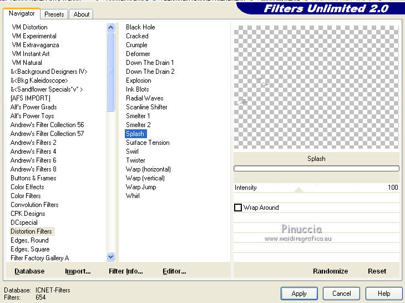Click Import...
The image size is (405, 303).
tap(78, 271)
